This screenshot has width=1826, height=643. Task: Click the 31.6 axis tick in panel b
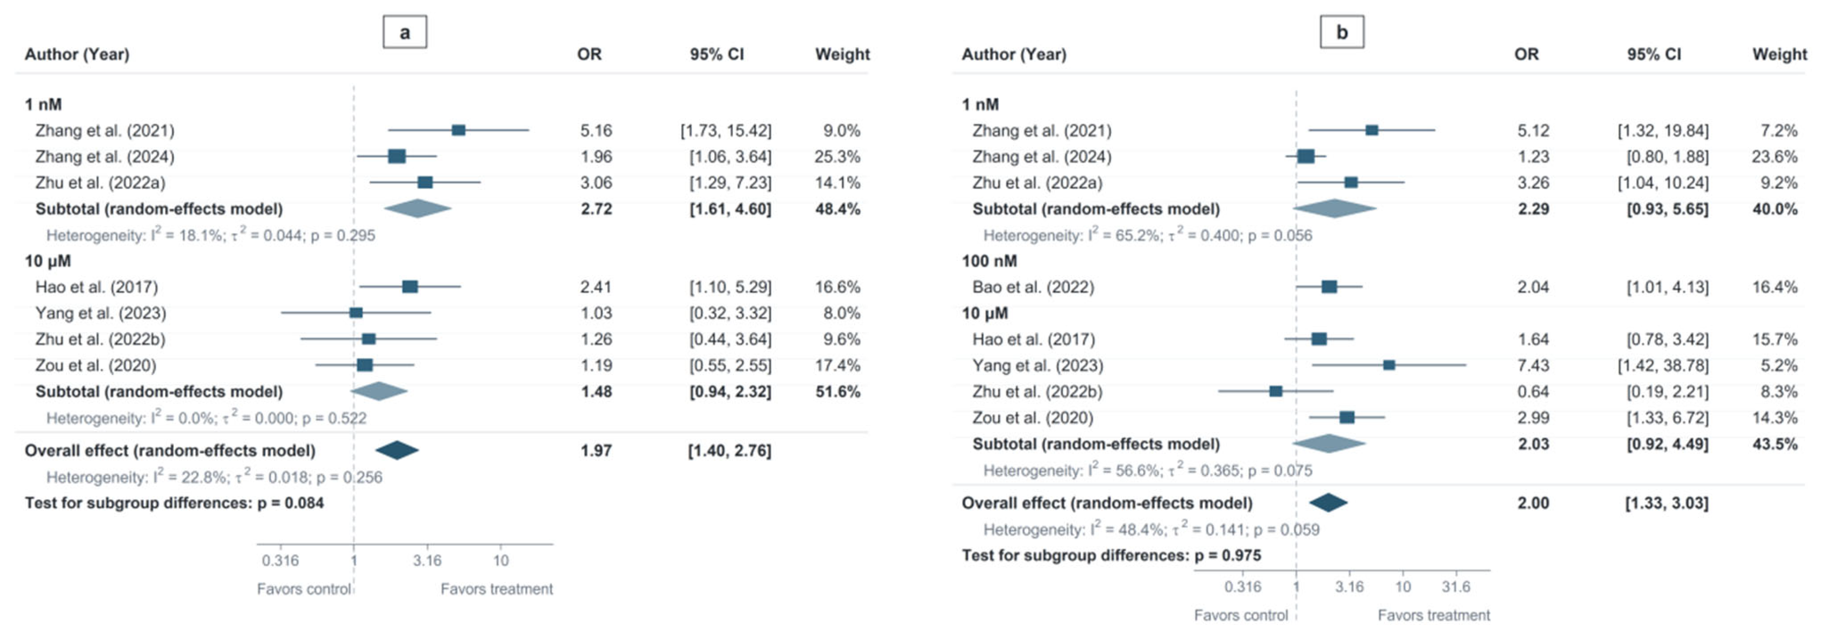tap(1456, 586)
